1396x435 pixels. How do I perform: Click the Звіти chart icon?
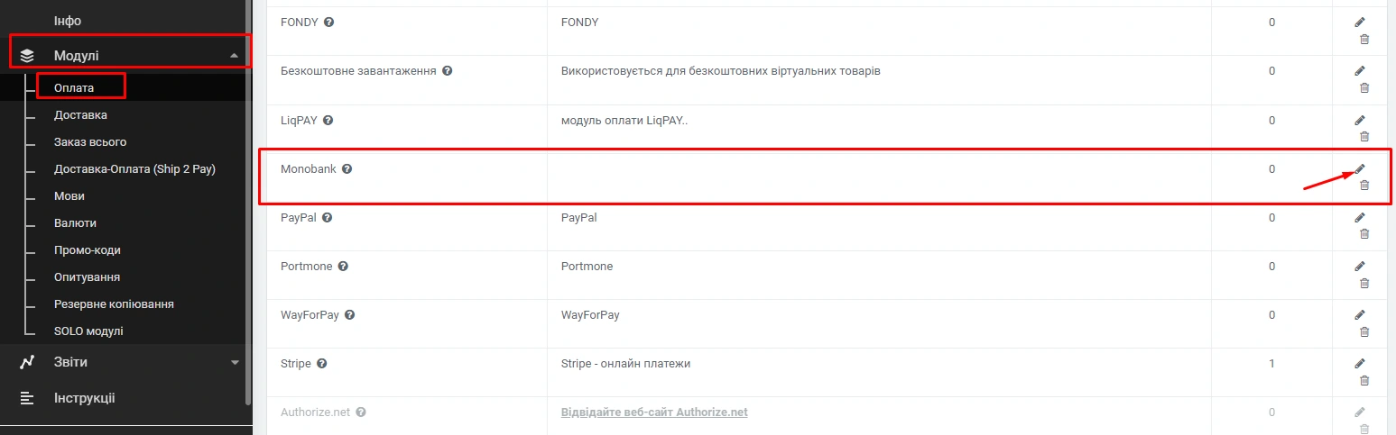[x=27, y=362]
